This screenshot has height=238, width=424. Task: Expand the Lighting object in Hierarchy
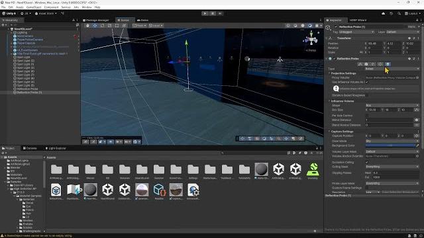[x=12, y=32]
